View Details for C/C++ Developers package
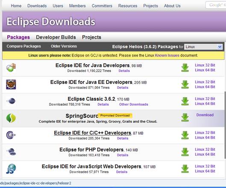 coord(123,138)
